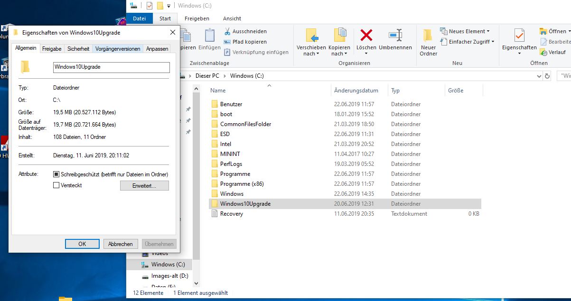Click the Kopieren nach icon
The width and height of the screenshot is (571, 301).
(339, 36)
